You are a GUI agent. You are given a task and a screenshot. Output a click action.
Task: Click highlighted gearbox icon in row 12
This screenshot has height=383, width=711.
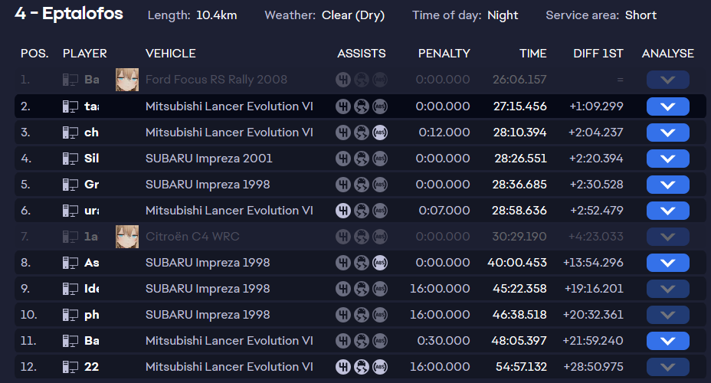343,367
